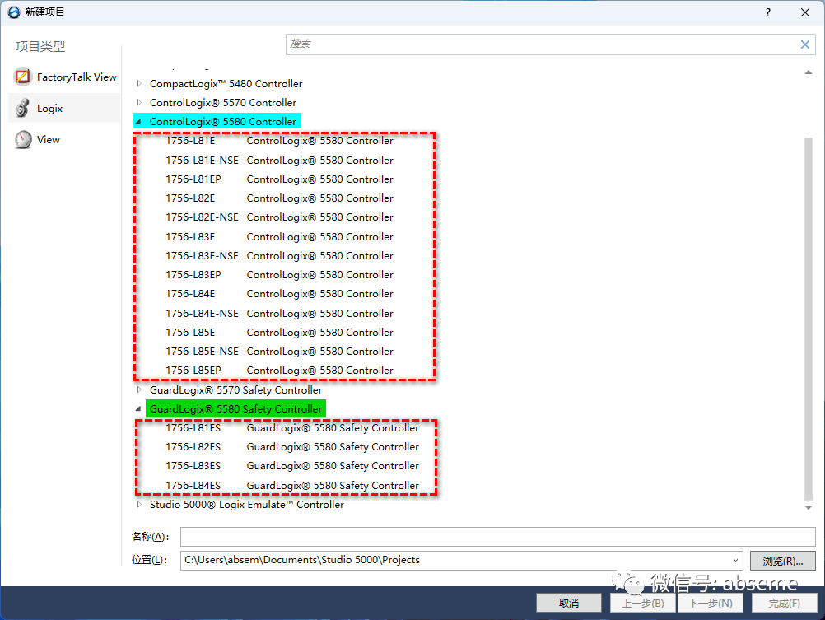Select the Logix project type icon
The height and width of the screenshot is (620, 825).
pyautogui.click(x=22, y=108)
